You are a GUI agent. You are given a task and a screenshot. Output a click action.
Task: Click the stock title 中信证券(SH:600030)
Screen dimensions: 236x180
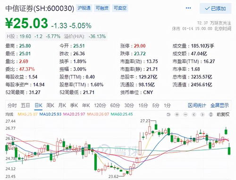coord(40,8)
